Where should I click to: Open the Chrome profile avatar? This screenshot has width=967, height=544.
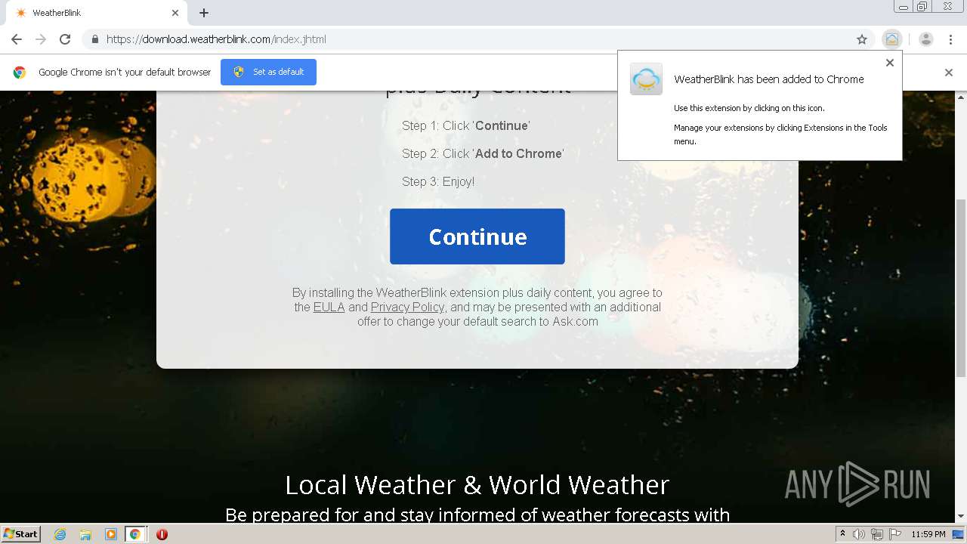pos(926,39)
